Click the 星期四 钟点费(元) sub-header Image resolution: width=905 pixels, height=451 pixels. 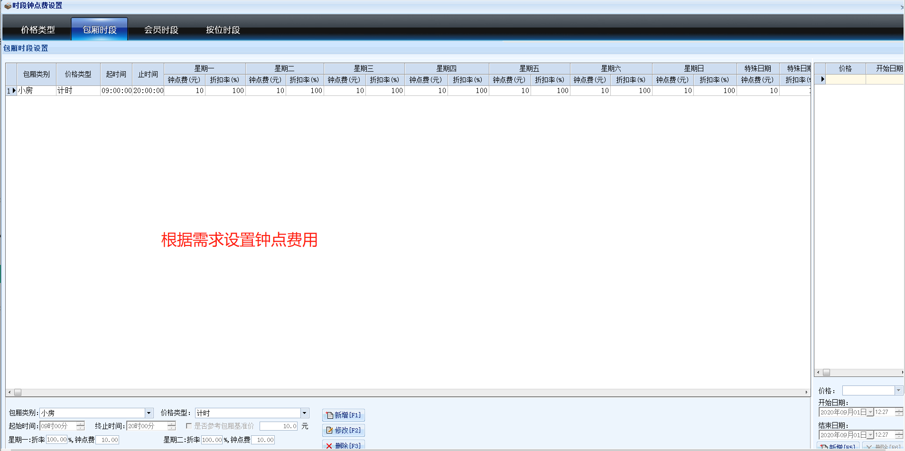[426, 80]
